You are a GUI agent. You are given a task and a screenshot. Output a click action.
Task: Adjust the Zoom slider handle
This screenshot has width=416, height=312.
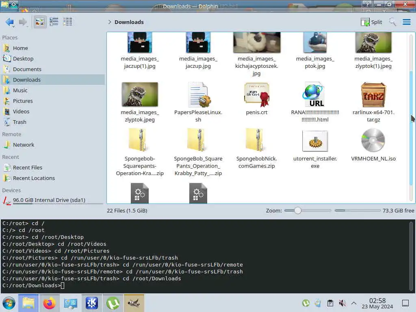click(x=298, y=210)
